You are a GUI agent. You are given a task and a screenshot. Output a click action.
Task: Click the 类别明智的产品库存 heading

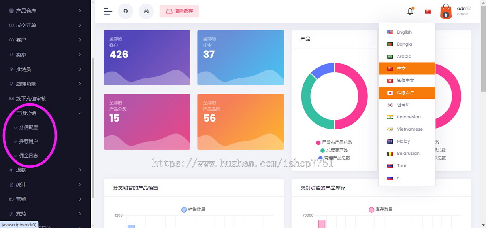(323, 188)
